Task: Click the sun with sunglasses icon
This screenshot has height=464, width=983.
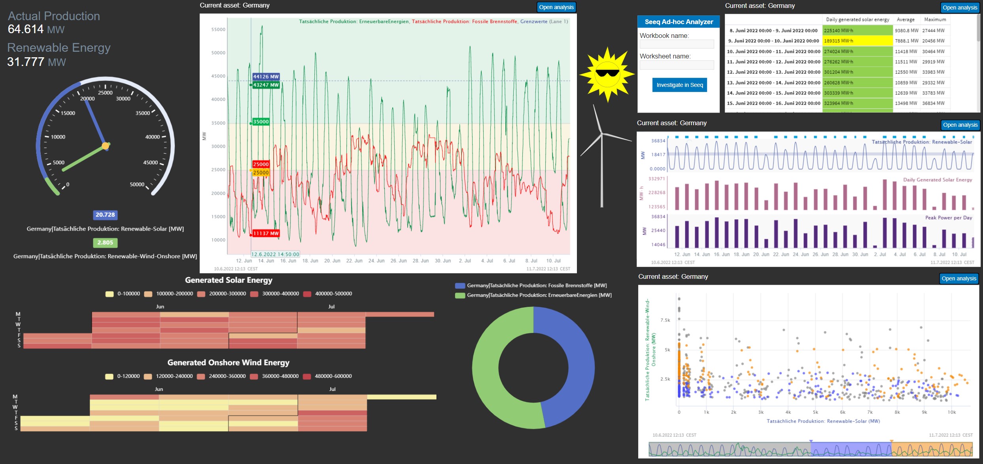Action: 607,74
